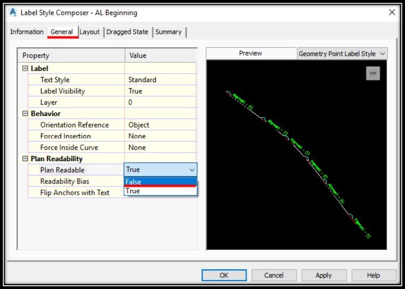Choose True in the Plan Readable list
Viewport: 405px width, 289px height.
pyautogui.click(x=161, y=191)
